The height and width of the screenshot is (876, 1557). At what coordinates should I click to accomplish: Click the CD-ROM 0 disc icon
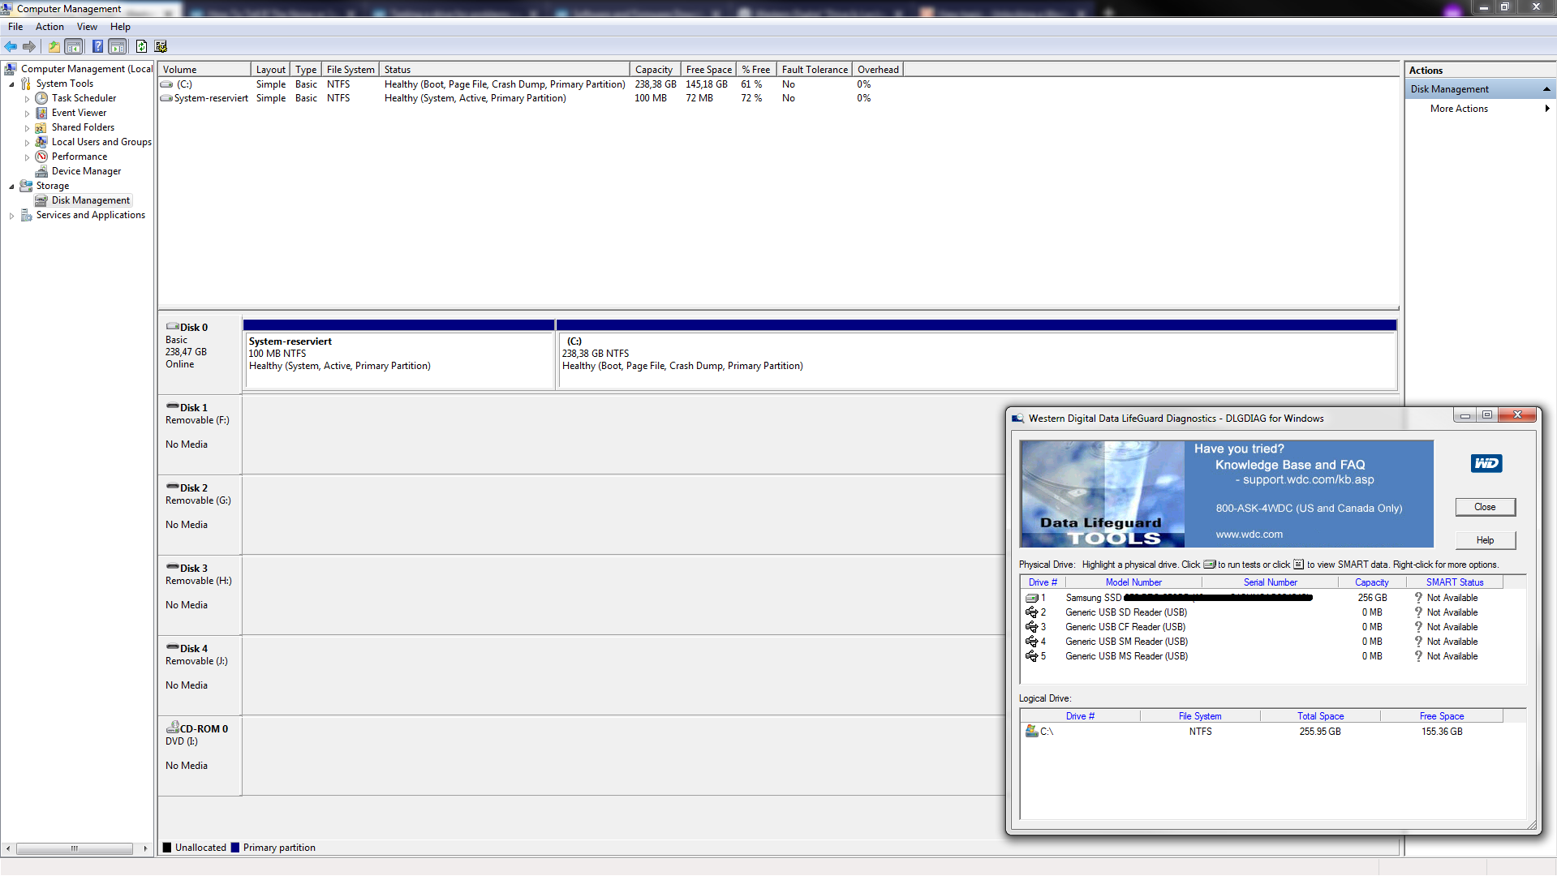point(173,728)
